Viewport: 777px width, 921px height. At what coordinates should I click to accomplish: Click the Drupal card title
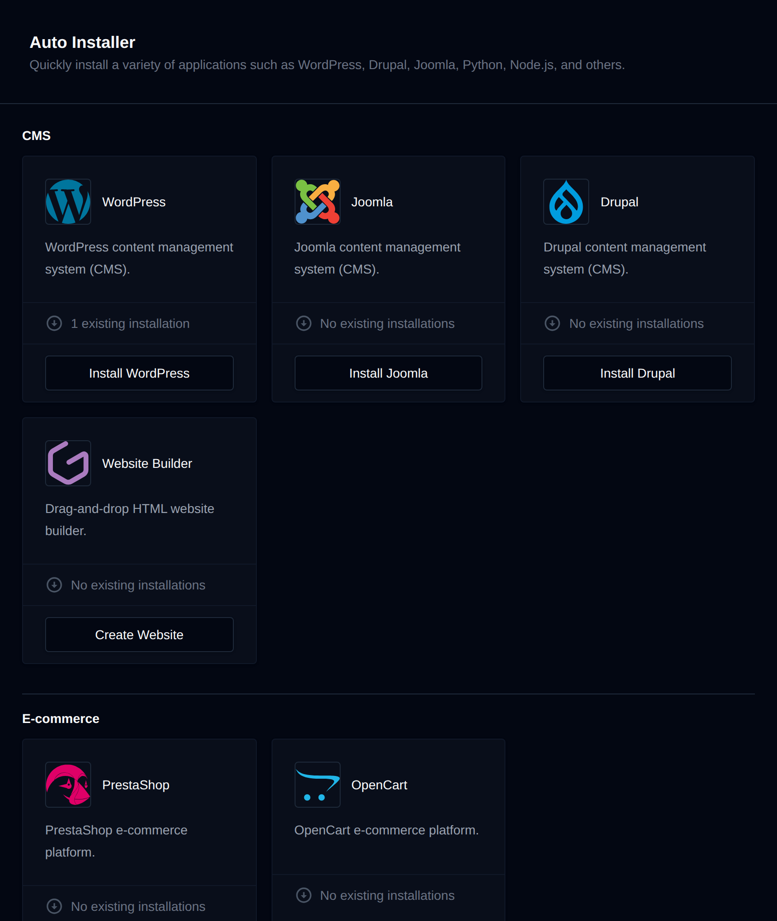click(619, 202)
